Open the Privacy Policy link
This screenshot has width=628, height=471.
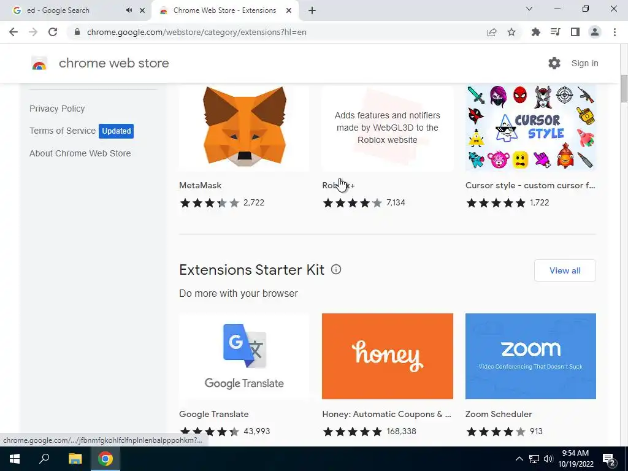tap(57, 109)
